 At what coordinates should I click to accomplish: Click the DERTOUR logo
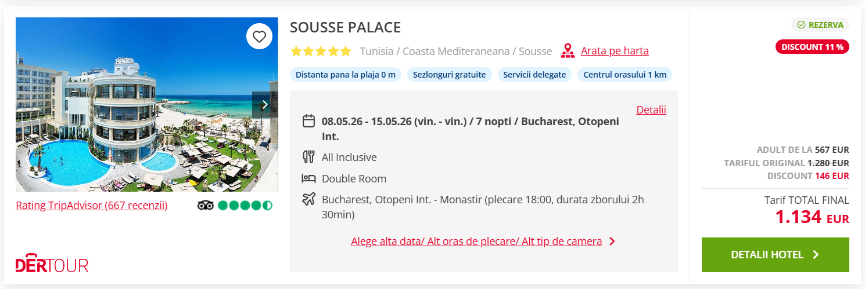[x=52, y=264]
